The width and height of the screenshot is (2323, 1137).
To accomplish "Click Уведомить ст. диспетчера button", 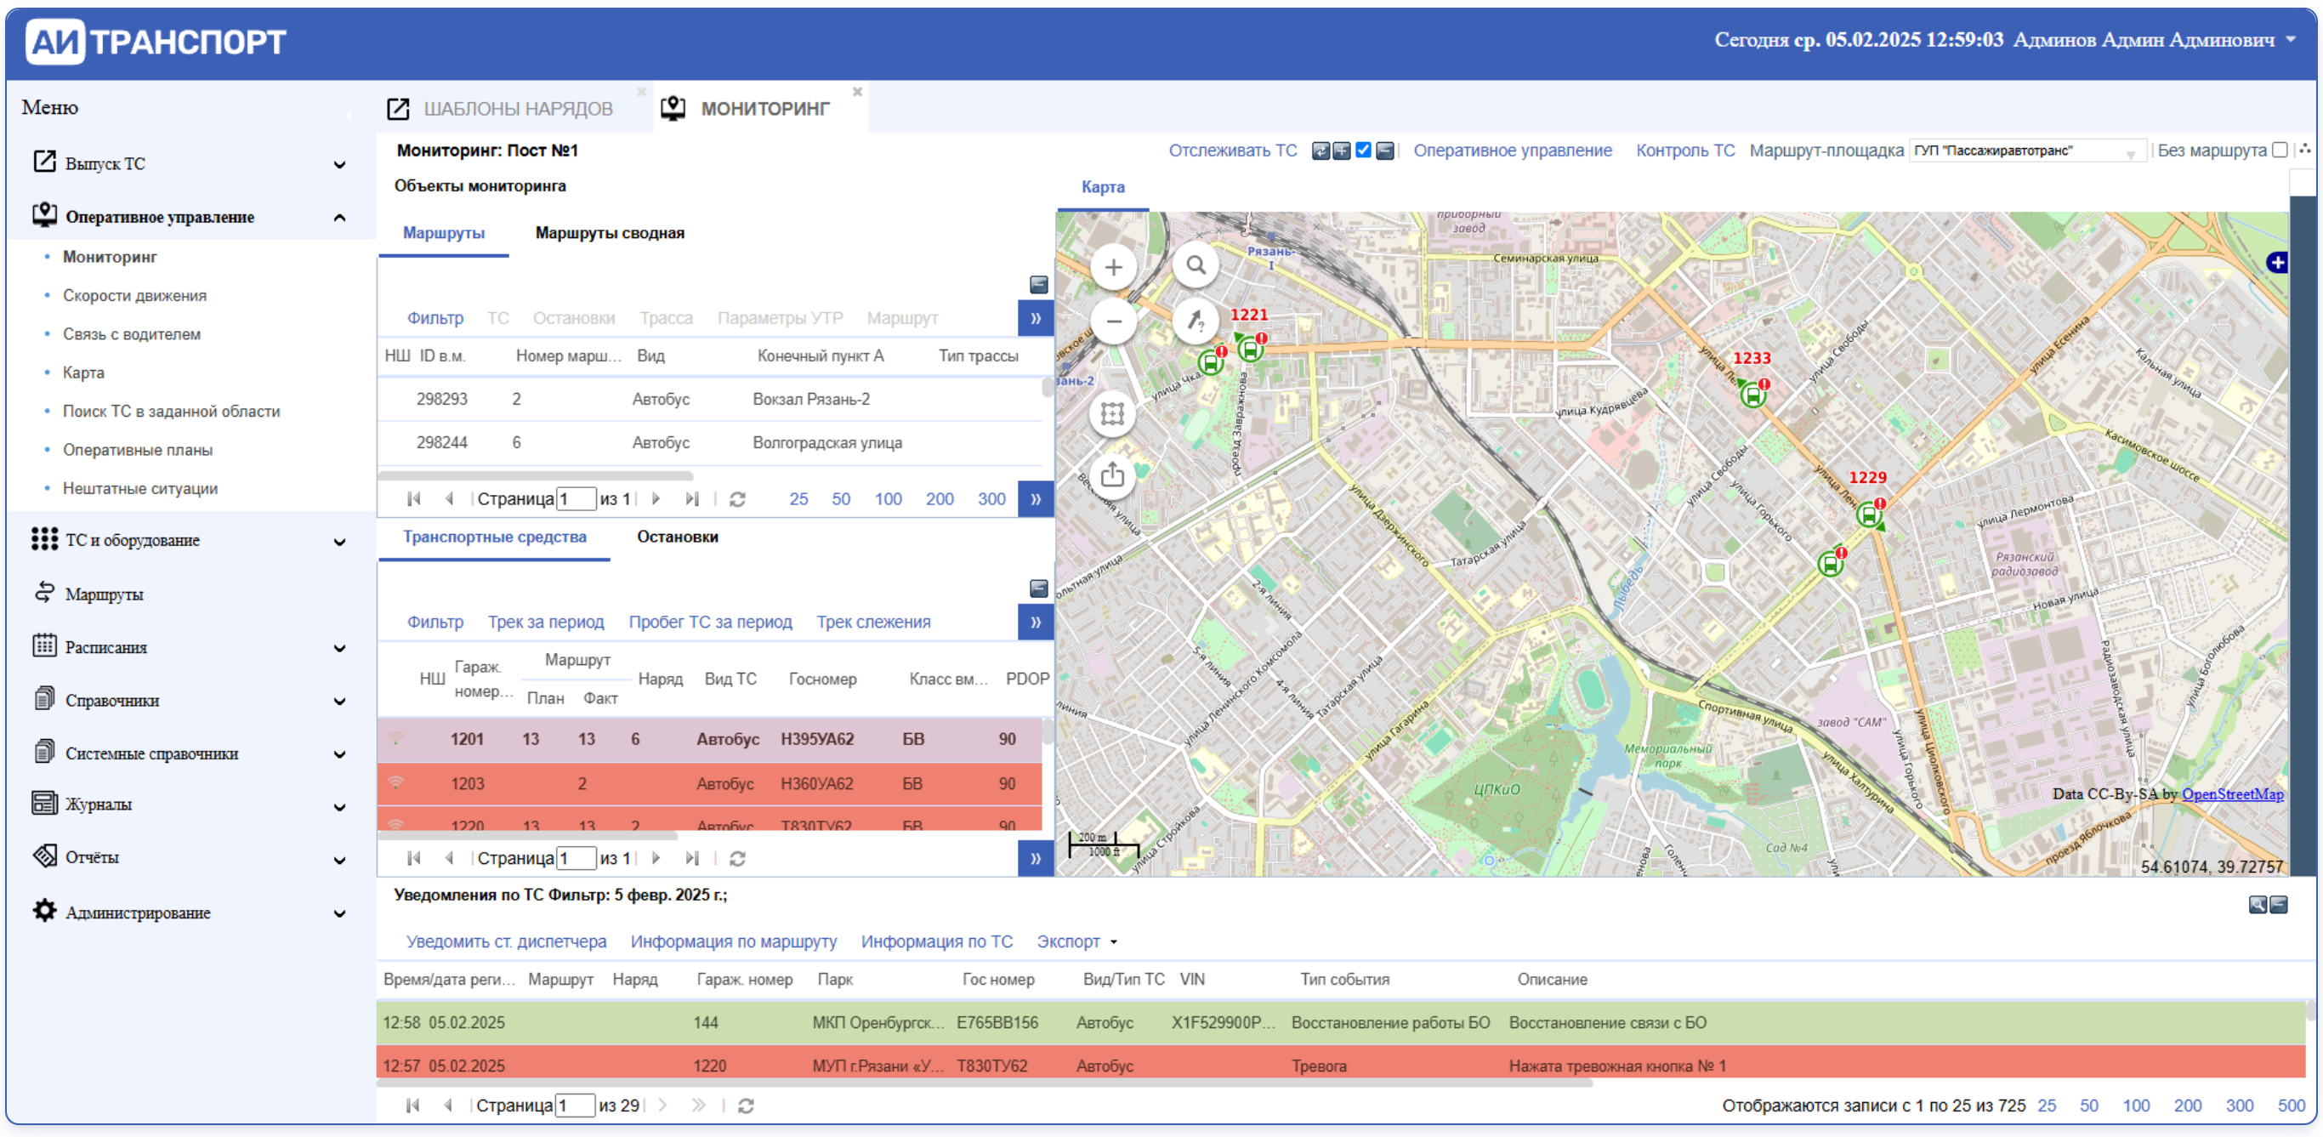I will coord(506,941).
